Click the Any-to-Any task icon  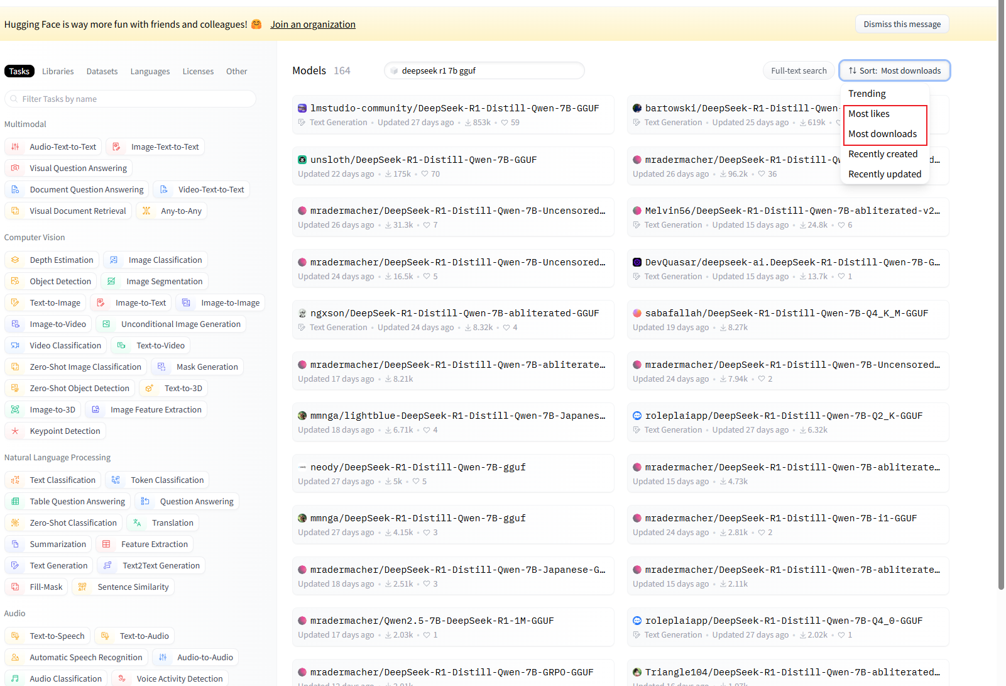146,211
